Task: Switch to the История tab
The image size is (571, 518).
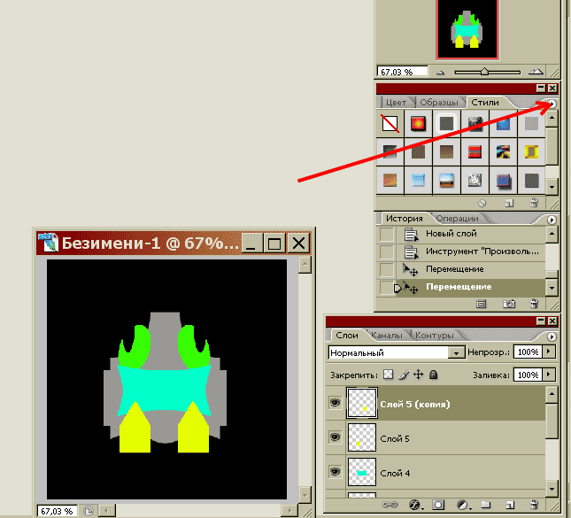Action: coord(405,218)
